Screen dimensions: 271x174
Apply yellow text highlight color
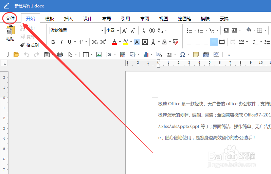126,42
